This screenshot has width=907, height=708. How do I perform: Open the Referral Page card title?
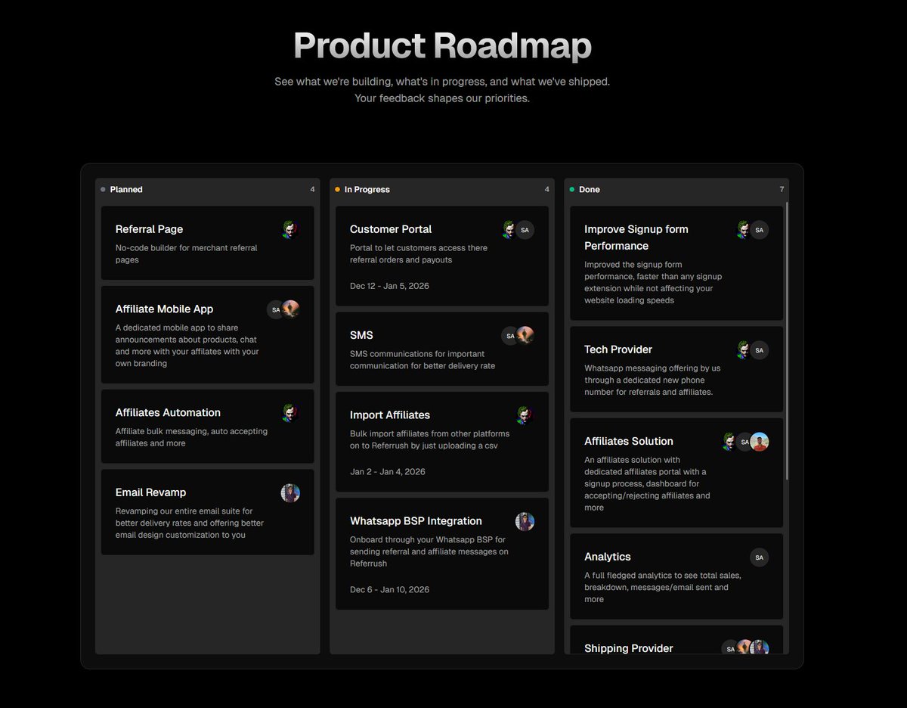point(149,229)
